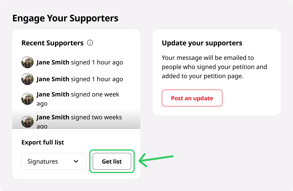The width and height of the screenshot is (293, 191).
Task: Click Jane Smith name signed one week ago
Action: point(53,94)
